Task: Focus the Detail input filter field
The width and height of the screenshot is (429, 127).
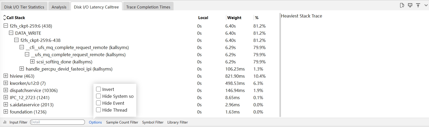Action: point(57,122)
